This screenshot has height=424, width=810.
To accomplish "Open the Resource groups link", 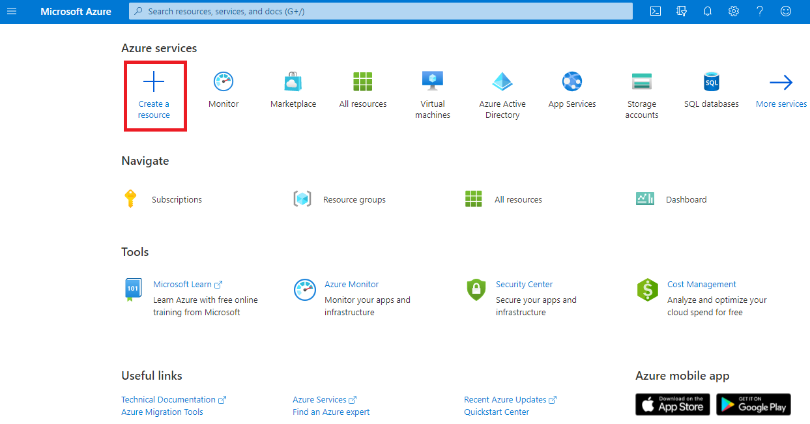I will [x=354, y=200].
